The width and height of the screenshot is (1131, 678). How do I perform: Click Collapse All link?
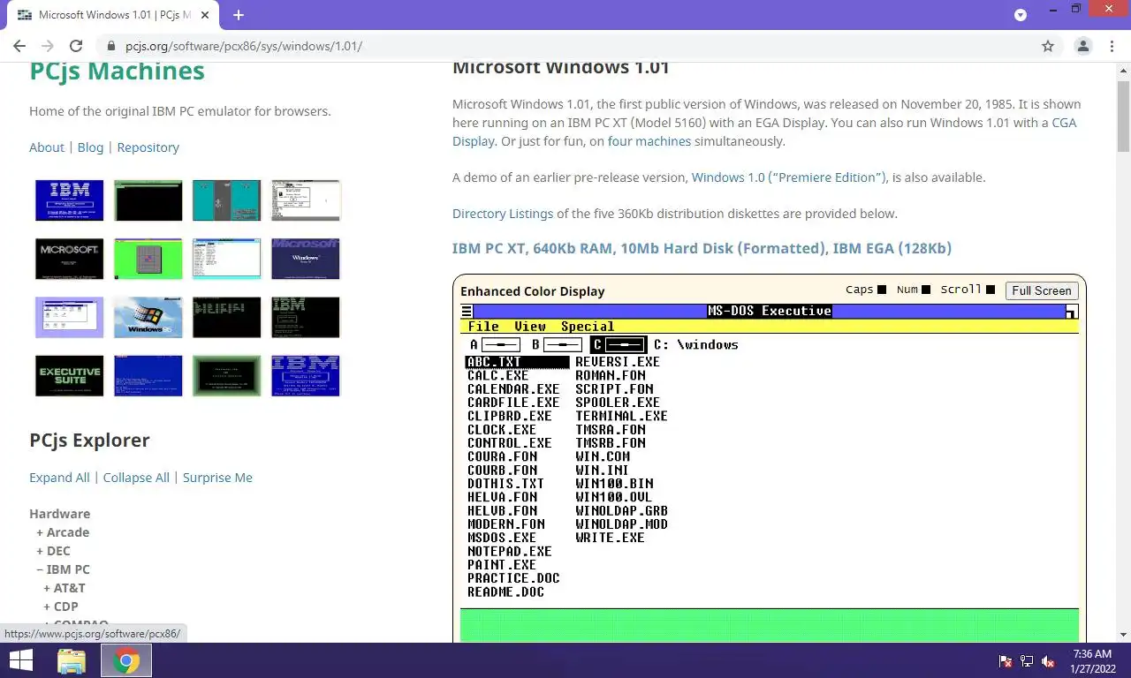pyautogui.click(x=136, y=478)
